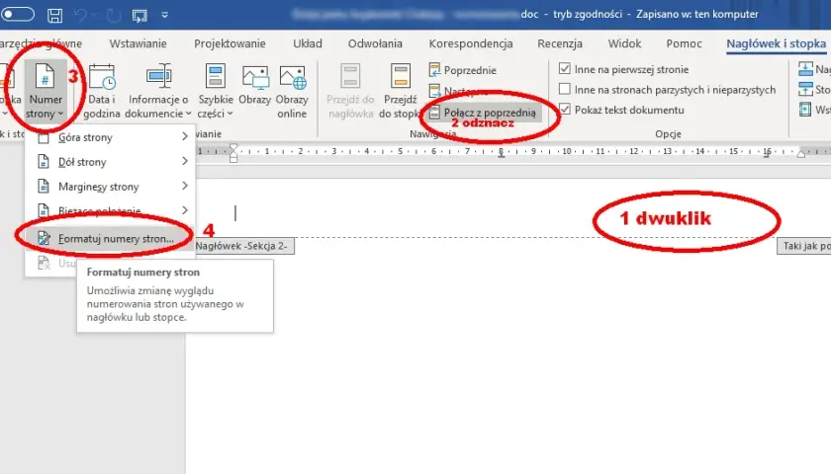This screenshot has height=474, width=831.
Task: Enable Inne na stronach parzystych i nieparzystych
Action: coord(565,89)
